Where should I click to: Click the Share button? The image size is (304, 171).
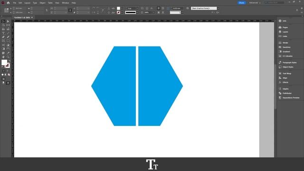coord(242,3)
